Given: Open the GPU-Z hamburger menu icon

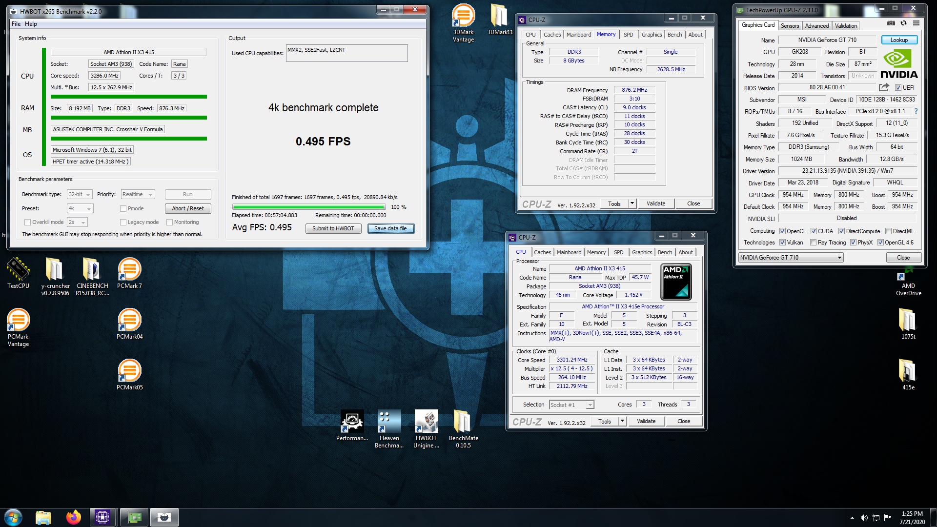Looking at the screenshot, I should [916, 23].
